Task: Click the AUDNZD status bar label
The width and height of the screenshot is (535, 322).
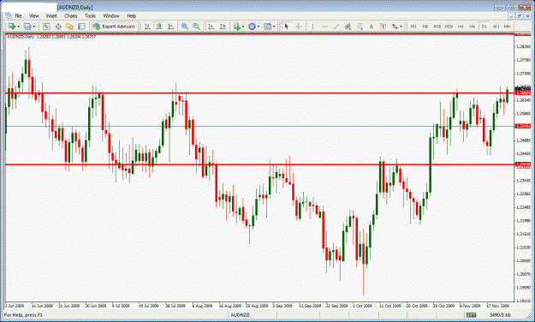Action: 240,315
